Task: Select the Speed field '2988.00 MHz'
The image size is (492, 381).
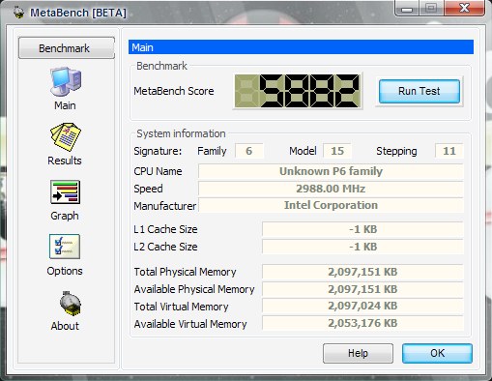Action: tap(331, 189)
